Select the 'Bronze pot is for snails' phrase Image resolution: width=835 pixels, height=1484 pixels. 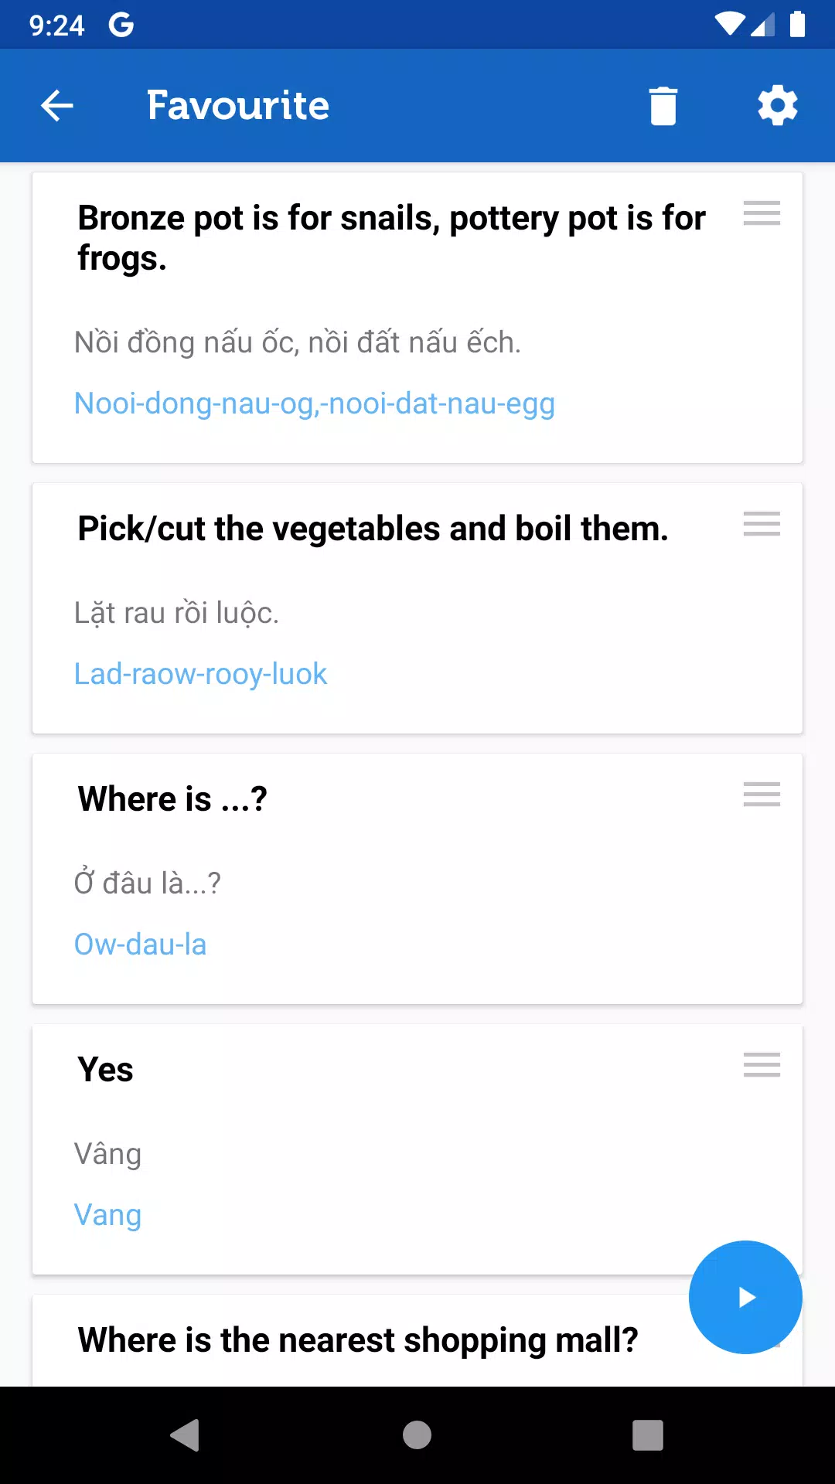click(391, 238)
